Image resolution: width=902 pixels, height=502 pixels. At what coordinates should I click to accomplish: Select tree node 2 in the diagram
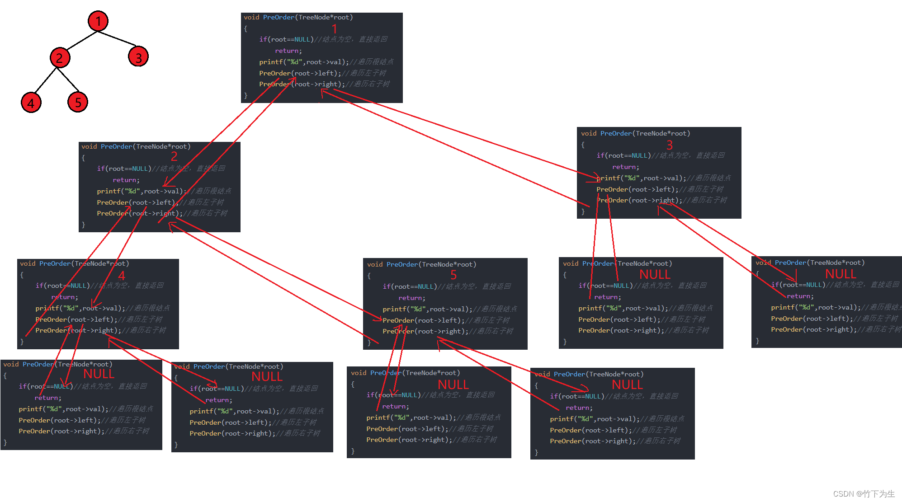click(x=60, y=57)
